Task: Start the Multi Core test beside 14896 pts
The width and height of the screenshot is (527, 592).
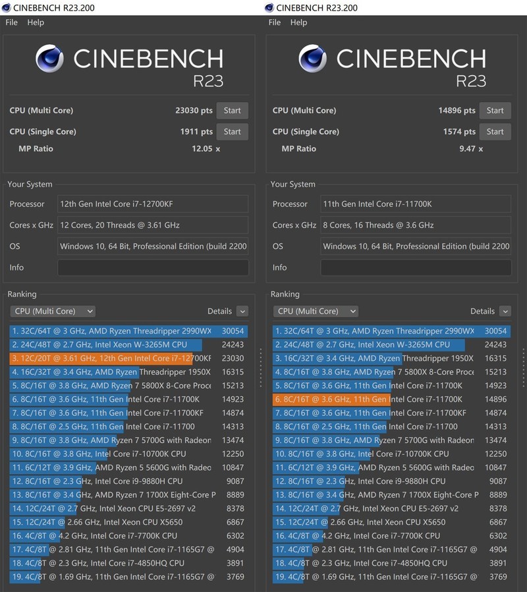Action: (x=495, y=111)
